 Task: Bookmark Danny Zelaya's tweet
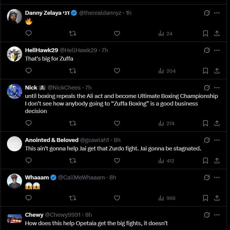click(x=205, y=33)
